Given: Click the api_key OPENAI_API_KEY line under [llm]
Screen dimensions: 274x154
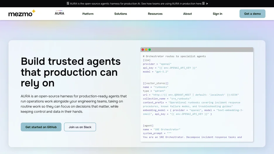Looking at the screenshot, I should [x=170, y=68].
